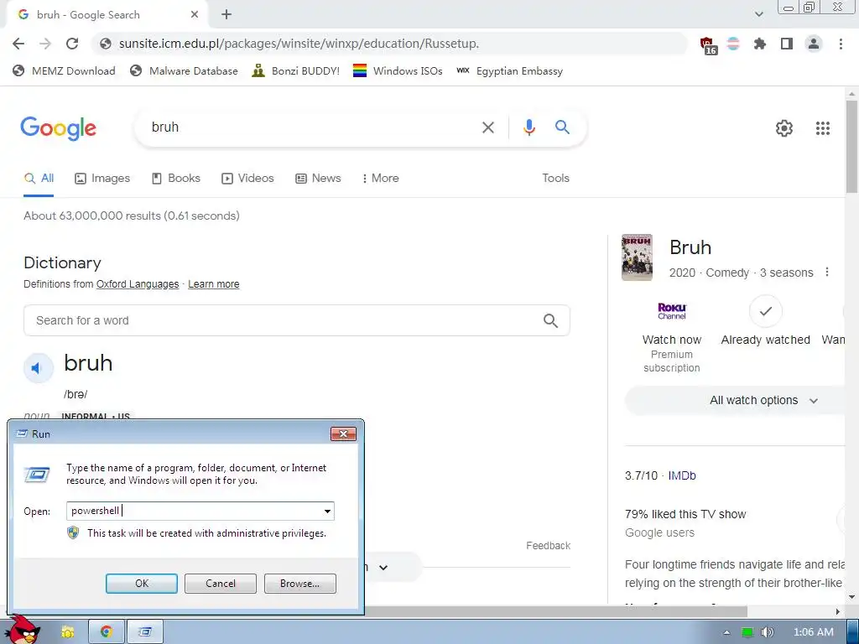Open the Run dialog Open dropdown arrow

[x=327, y=511]
